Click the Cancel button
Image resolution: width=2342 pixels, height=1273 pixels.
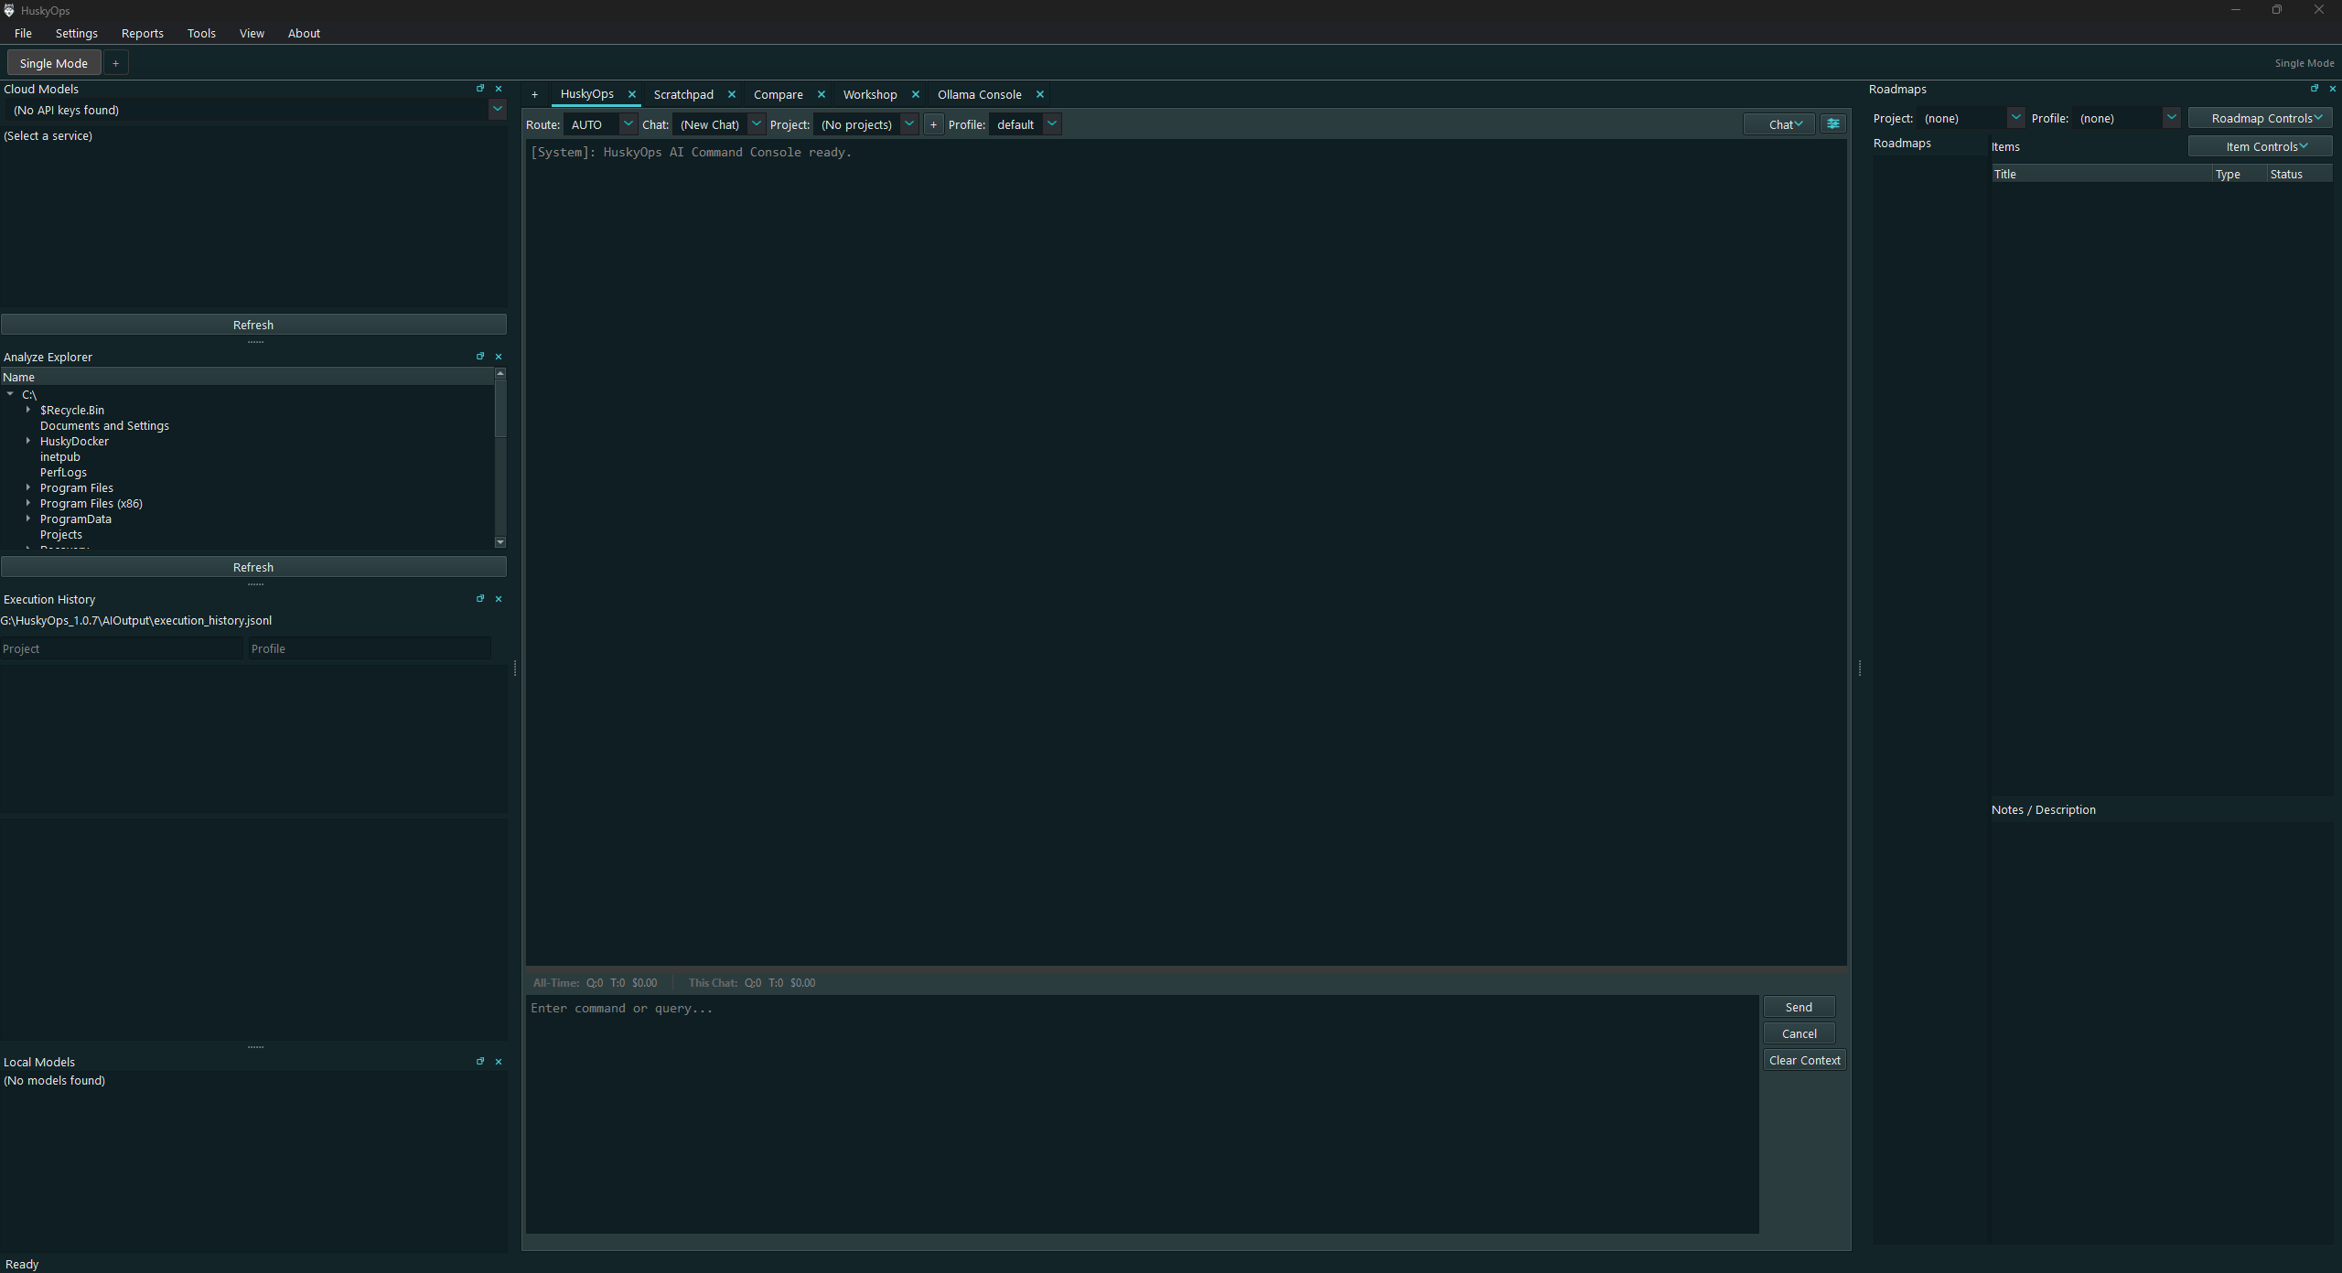[x=1799, y=1033]
